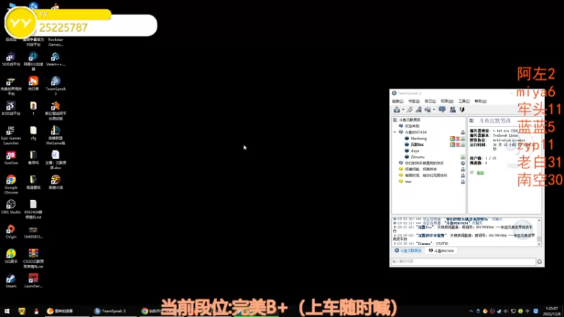564x317 pixels.
Task: Open Origin desktop icon
Action: 11,232
